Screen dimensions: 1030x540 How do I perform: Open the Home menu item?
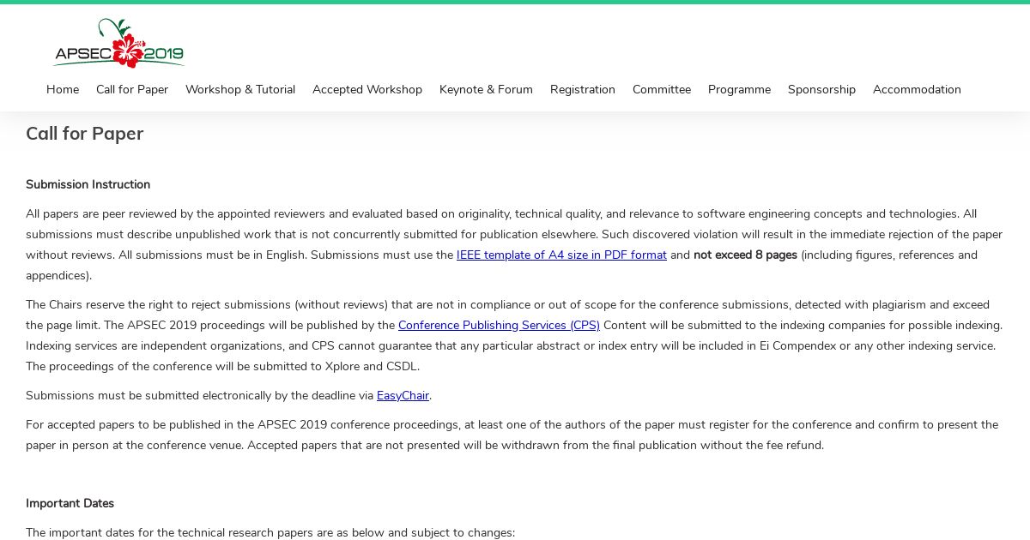63,89
